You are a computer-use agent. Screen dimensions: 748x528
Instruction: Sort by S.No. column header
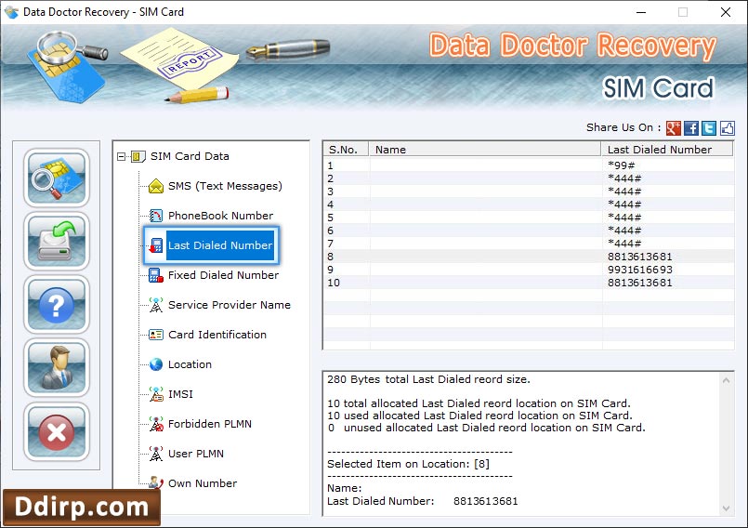pyautogui.click(x=347, y=150)
